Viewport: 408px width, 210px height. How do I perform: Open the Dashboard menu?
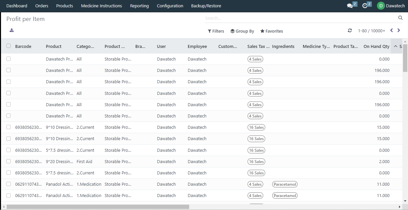[x=17, y=6]
